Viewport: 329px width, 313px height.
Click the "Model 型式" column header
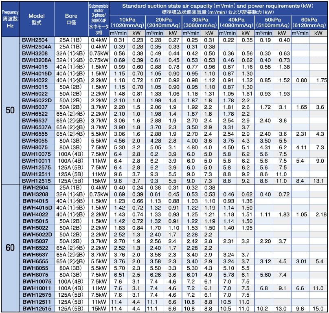click(x=37, y=19)
